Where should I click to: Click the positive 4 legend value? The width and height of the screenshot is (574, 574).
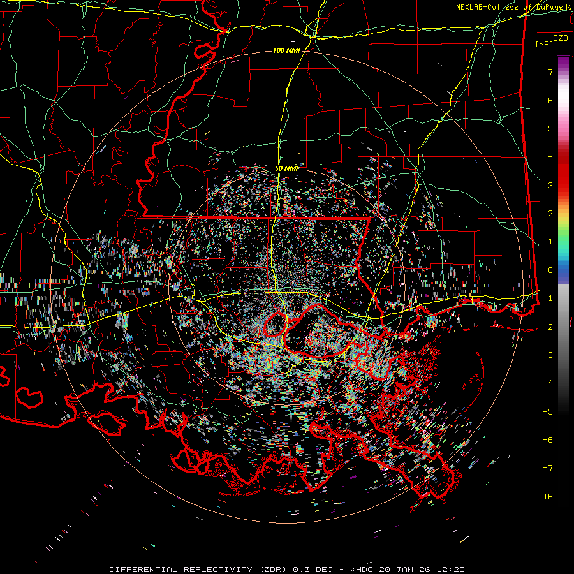pyautogui.click(x=550, y=157)
